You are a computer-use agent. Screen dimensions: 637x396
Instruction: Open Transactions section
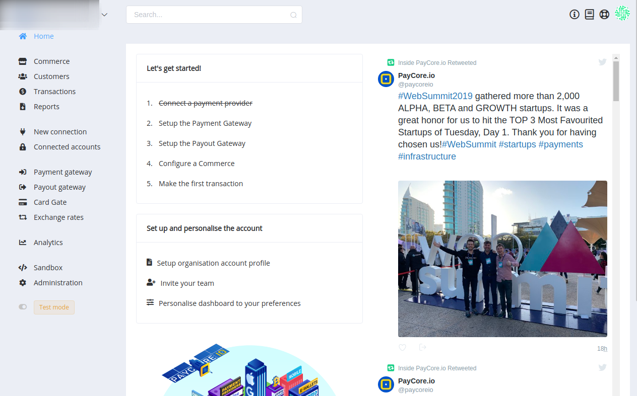click(55, 92)
